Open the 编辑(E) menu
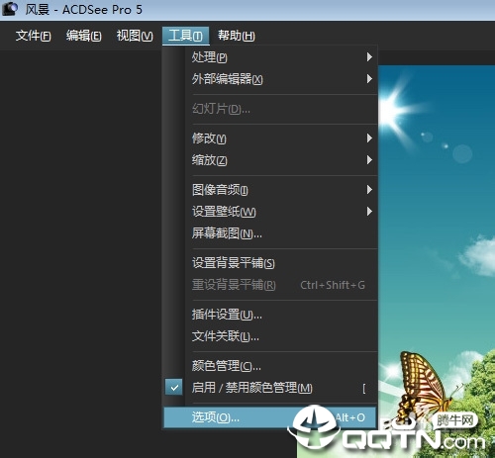The image size is (495, 458). click(x=83, y=36)
